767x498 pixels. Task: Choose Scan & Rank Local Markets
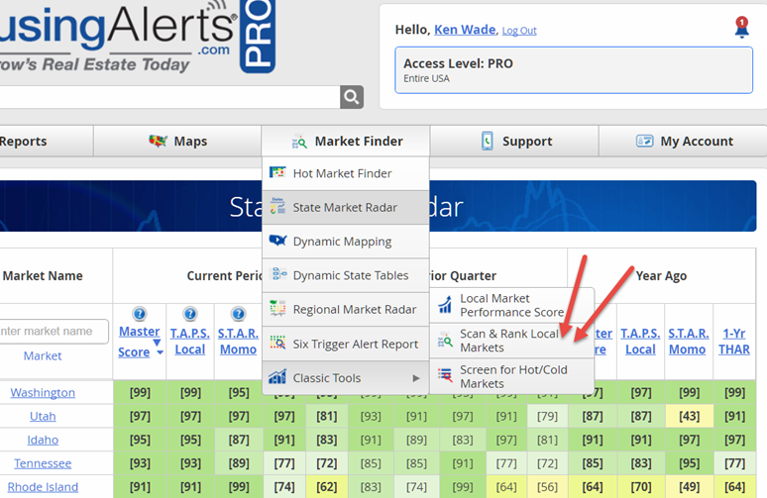[512, 341]
